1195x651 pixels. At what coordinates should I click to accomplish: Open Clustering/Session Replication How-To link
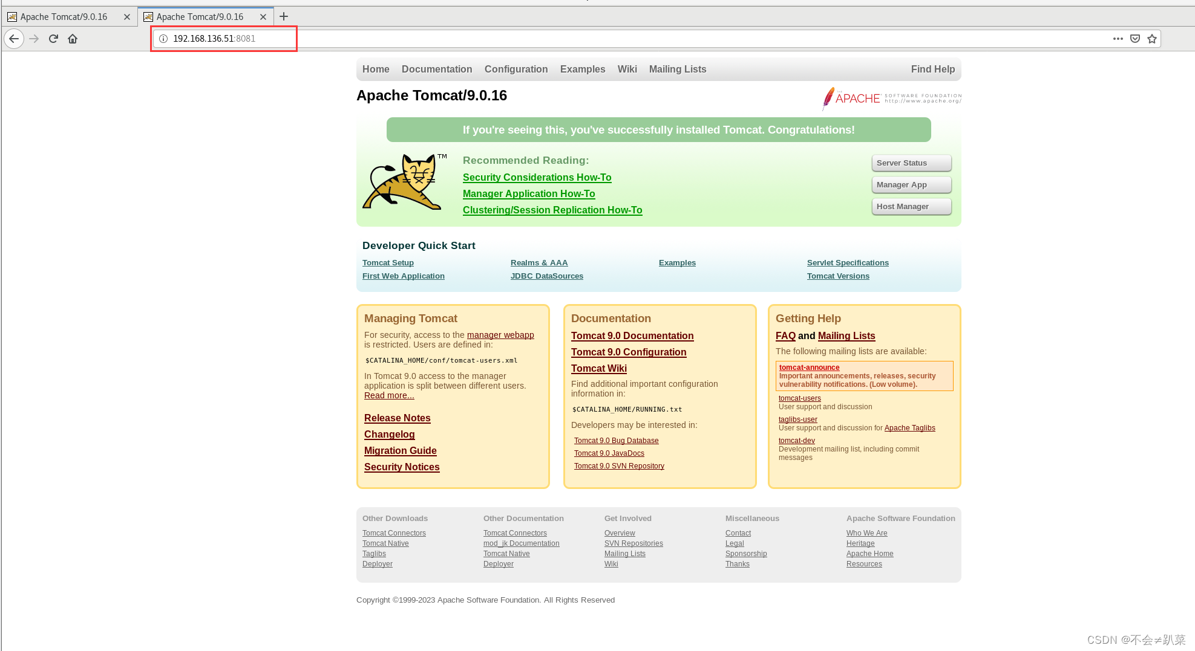pyautogui.click(x=552, y=210)
